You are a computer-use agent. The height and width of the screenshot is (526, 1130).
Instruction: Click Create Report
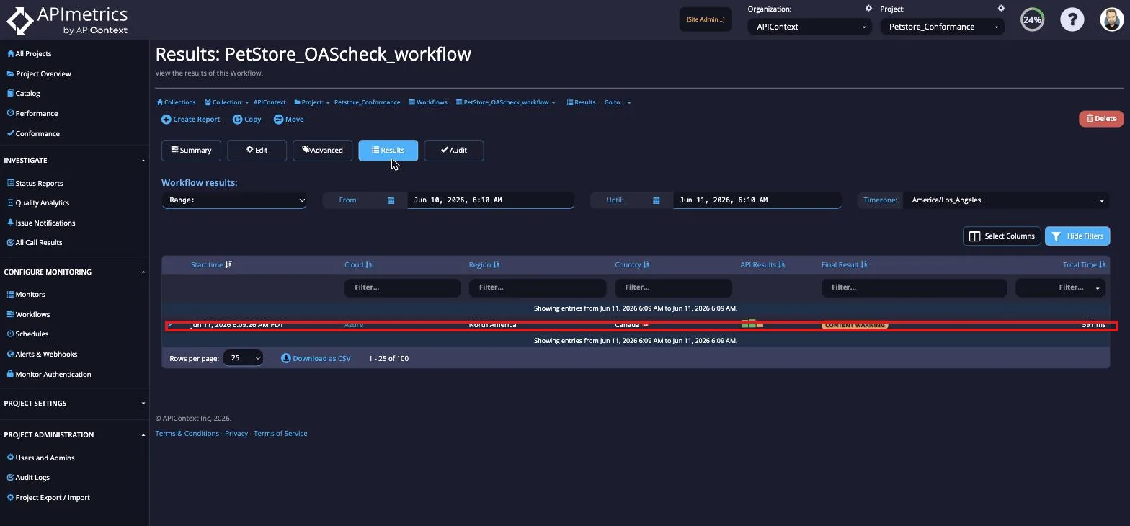click(191, 120)
